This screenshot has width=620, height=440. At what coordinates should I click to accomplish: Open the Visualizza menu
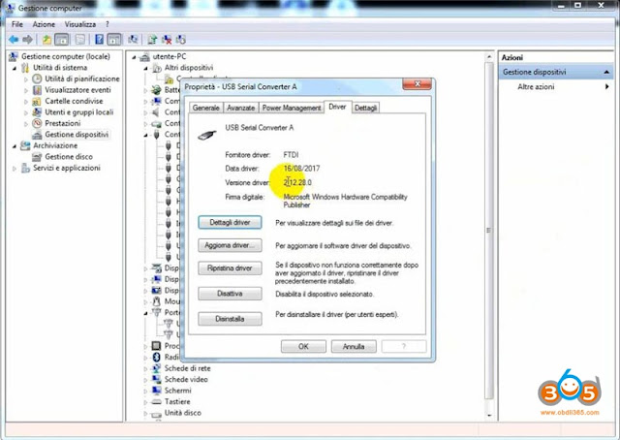tap(80, 24)
